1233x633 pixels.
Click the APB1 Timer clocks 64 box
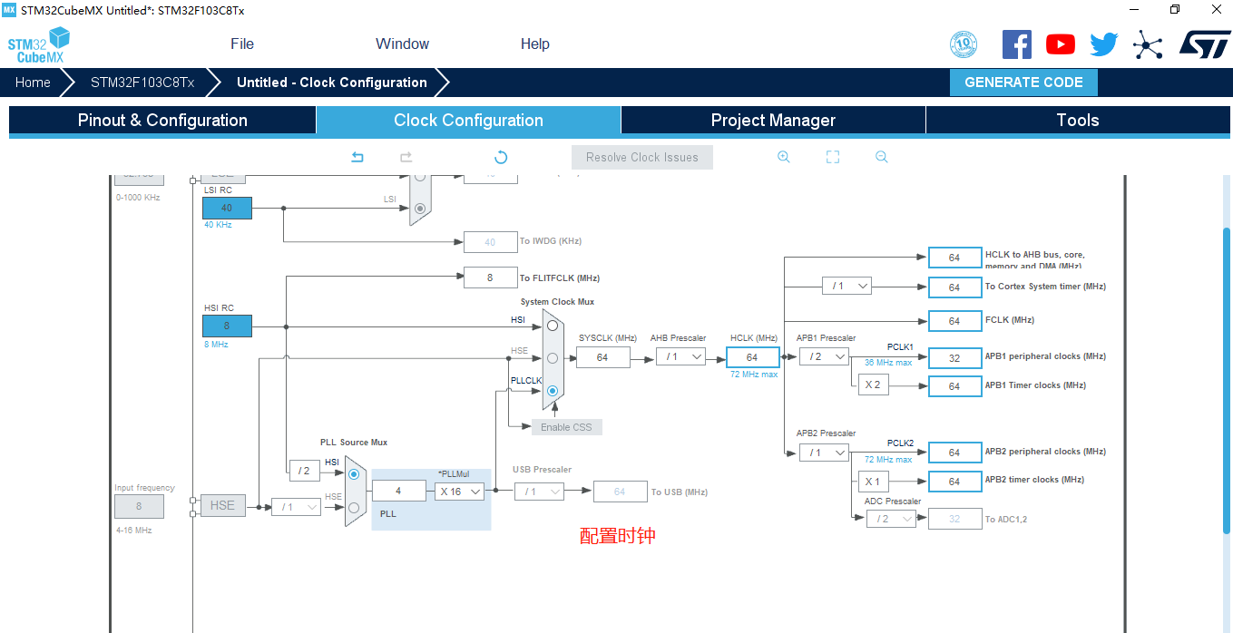point(954,386)
